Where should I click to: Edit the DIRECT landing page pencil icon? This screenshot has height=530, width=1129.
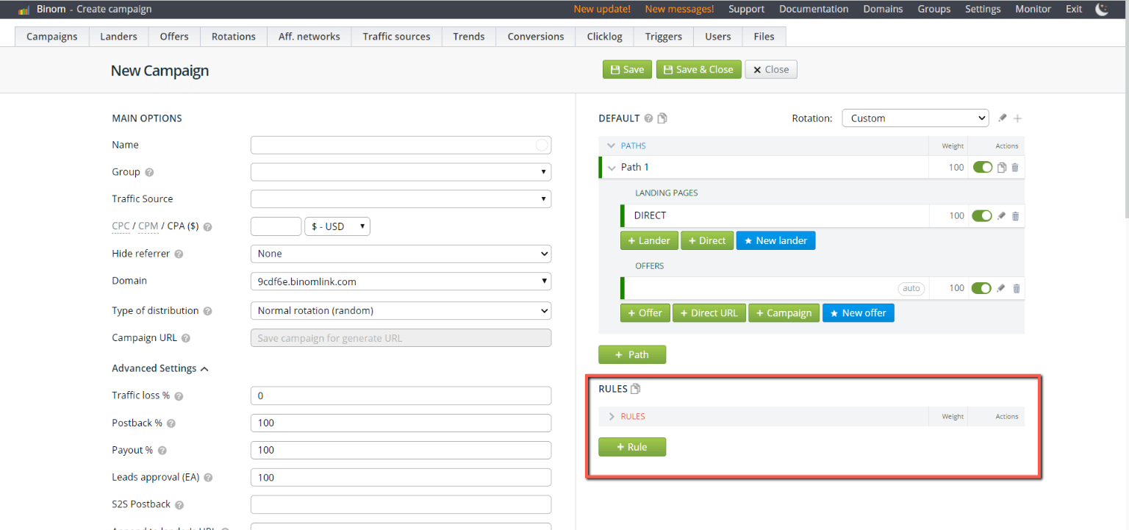click(x=1001, y=216)
